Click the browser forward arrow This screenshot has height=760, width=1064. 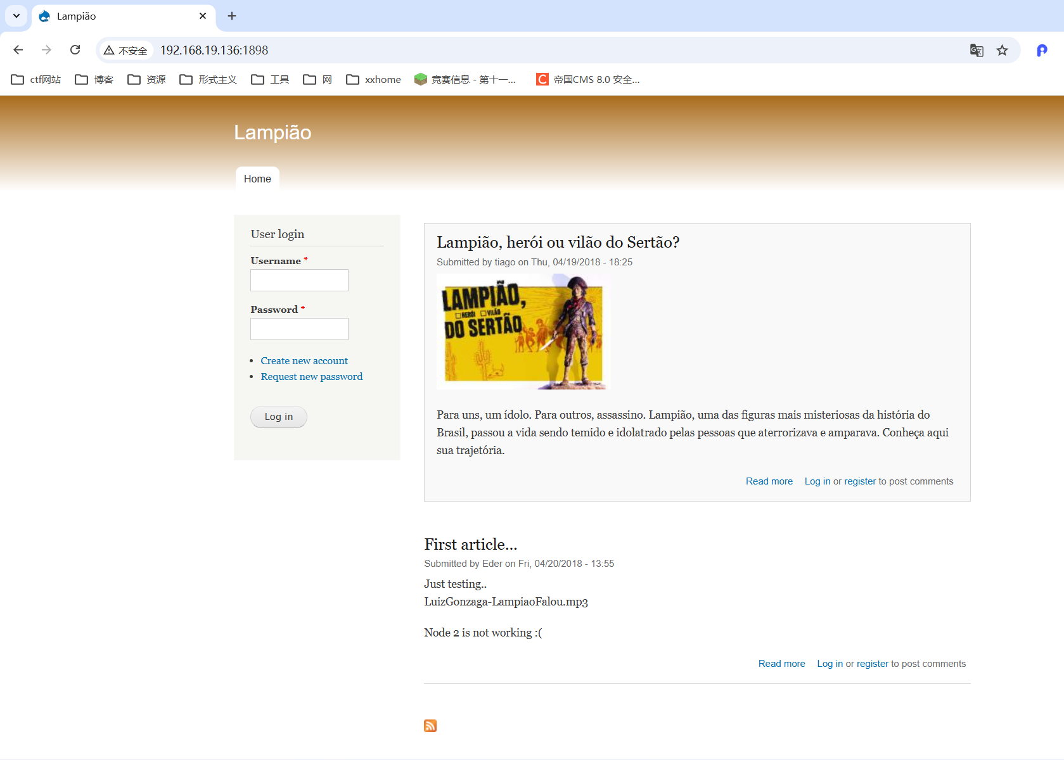coord(46,50)
